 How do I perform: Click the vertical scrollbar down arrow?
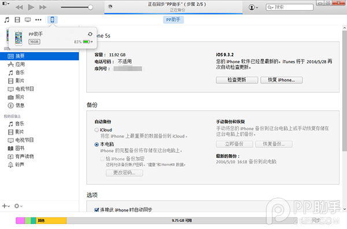coord(345,209)
